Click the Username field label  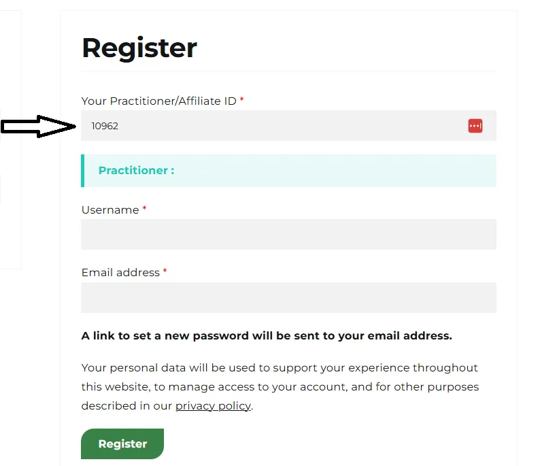[x=110, y=210]
